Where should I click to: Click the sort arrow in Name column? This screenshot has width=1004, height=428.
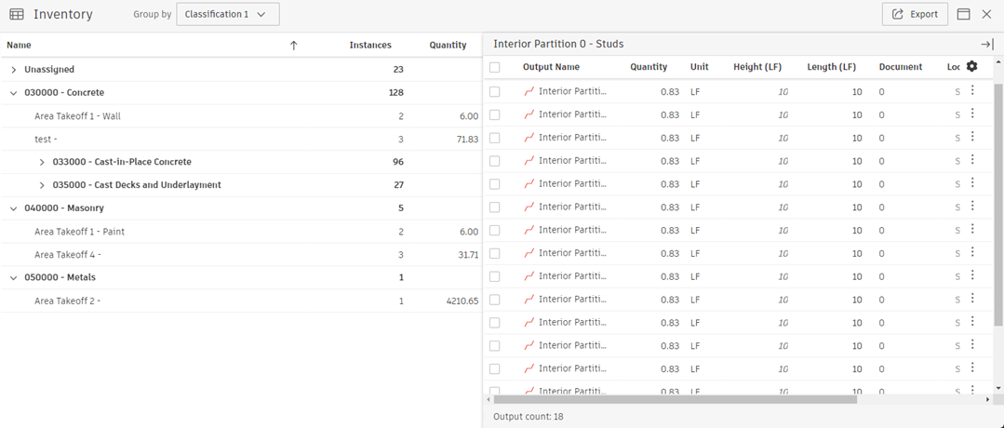click(x=294, y=46)
